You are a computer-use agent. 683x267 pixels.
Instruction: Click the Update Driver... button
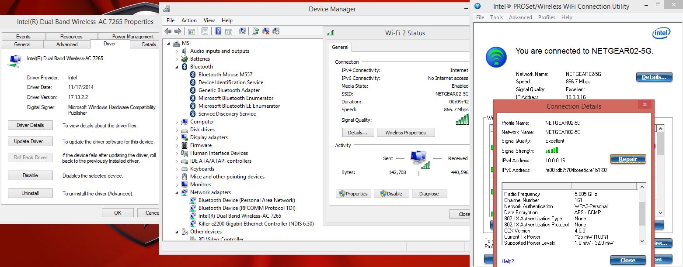30,141
